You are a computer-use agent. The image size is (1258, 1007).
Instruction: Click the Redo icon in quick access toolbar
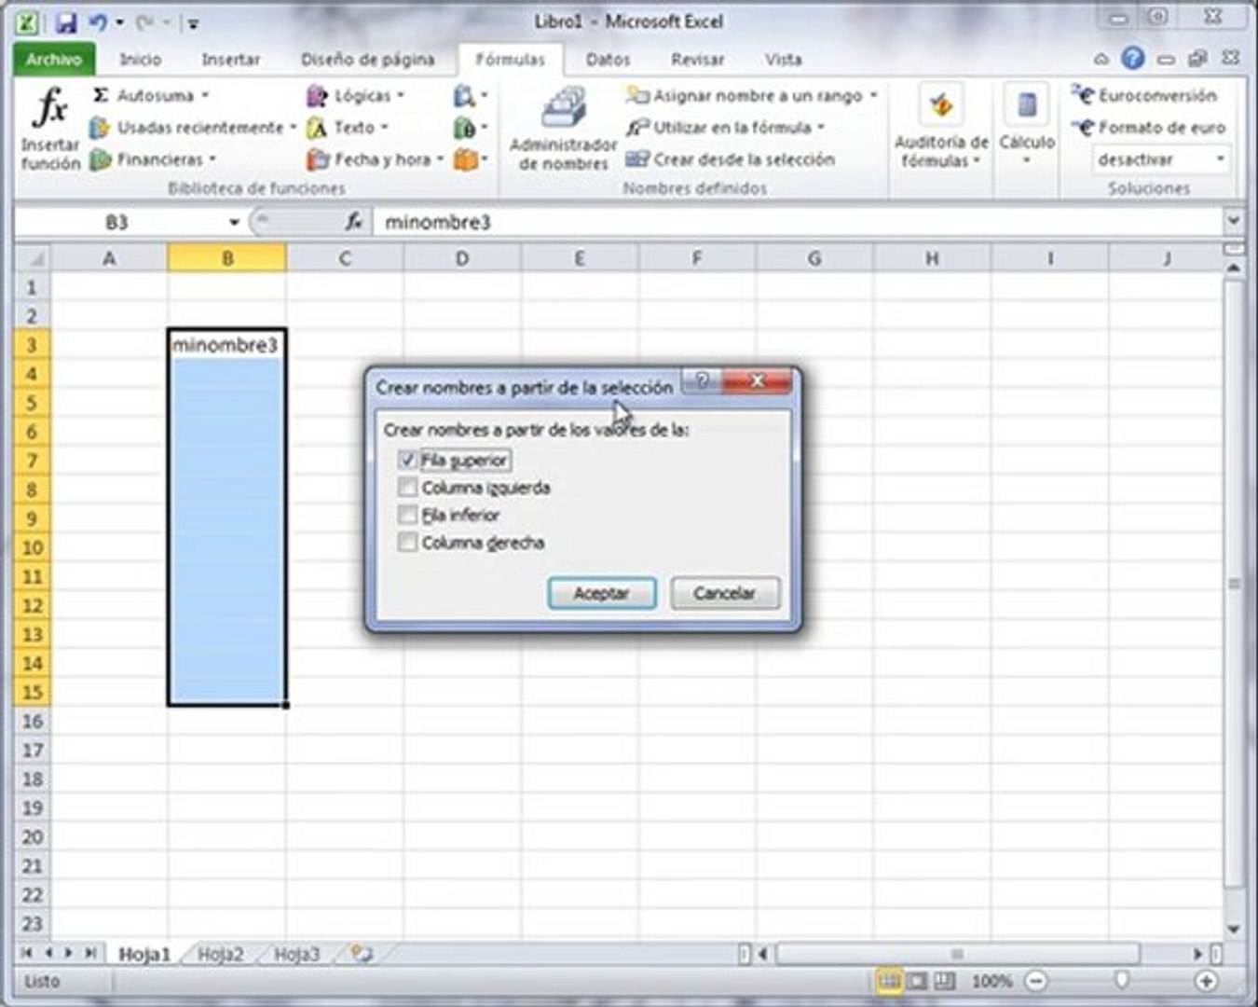coord(144,21)
